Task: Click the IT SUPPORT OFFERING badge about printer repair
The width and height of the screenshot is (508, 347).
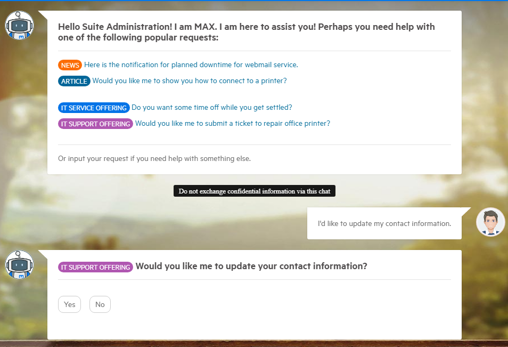Action: click(95, 123)
